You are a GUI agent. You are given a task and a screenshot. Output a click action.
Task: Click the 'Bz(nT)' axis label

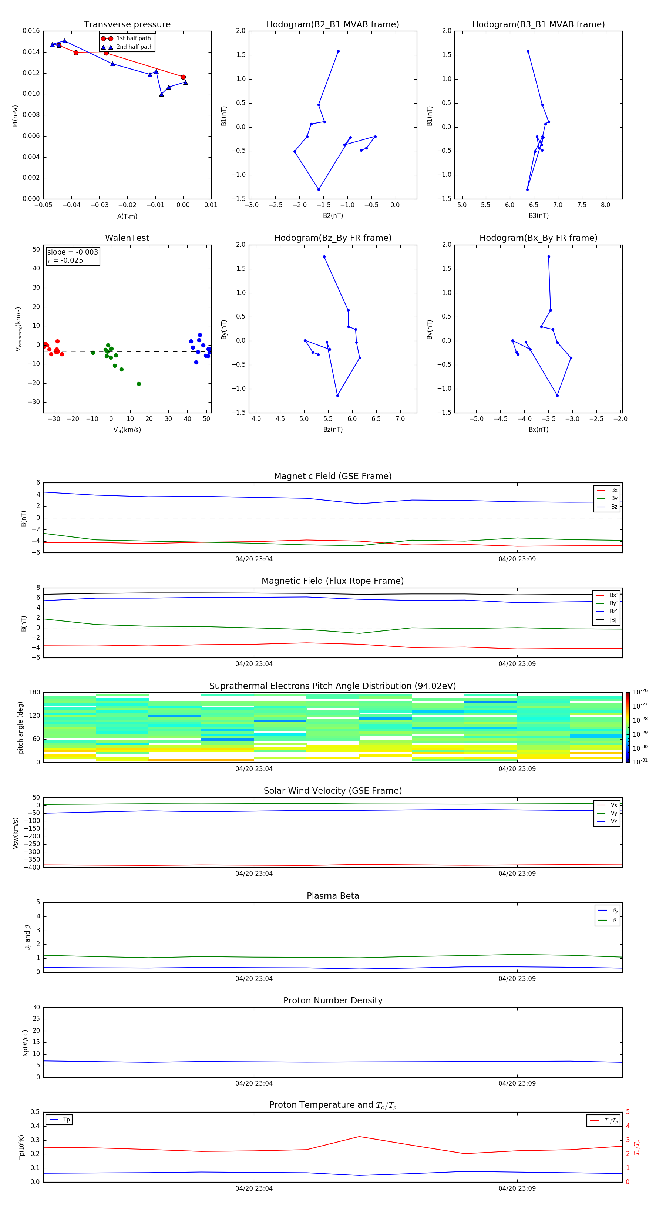pyautogui.click(x=333, y=430)
